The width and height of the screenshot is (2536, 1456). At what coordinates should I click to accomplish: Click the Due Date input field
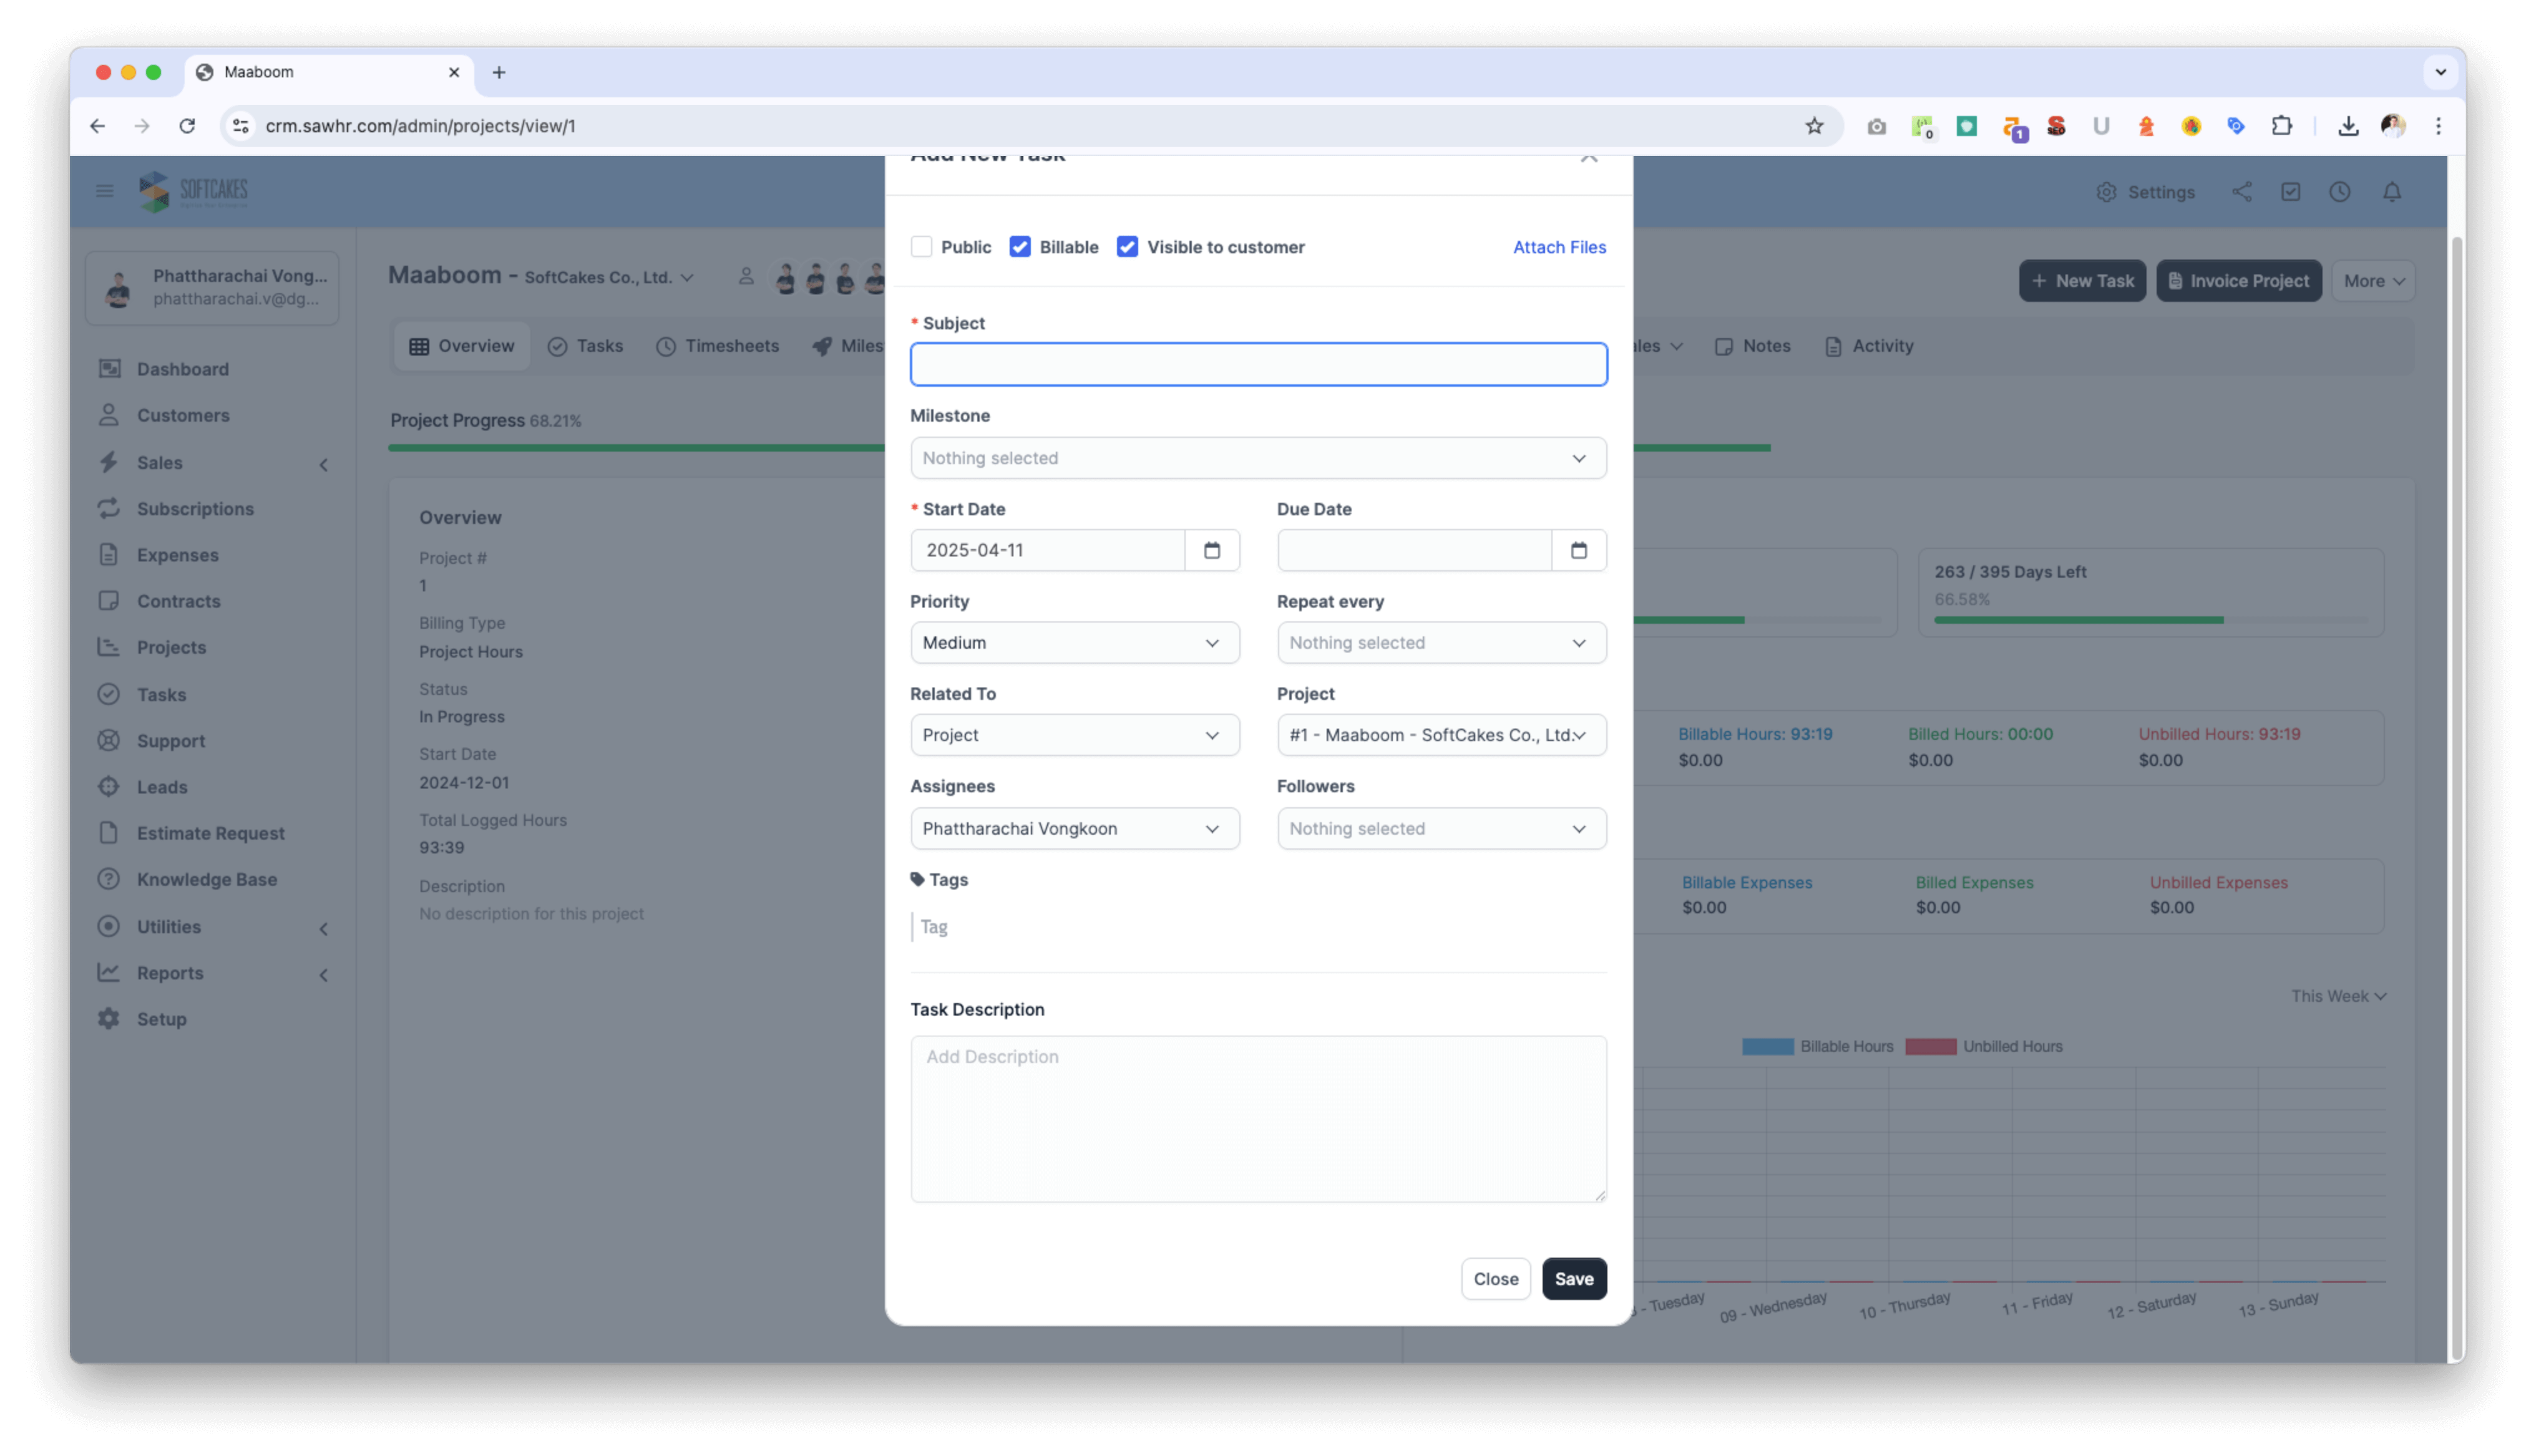tap(1414, 550)
